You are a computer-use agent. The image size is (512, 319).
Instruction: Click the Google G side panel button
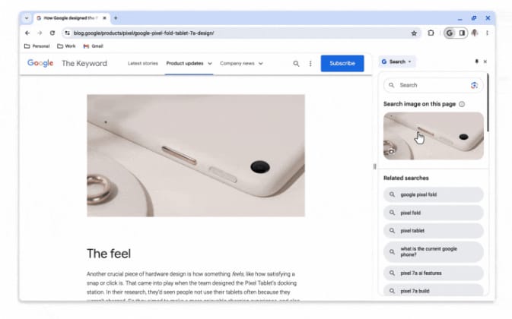click(x=450, y=33)
